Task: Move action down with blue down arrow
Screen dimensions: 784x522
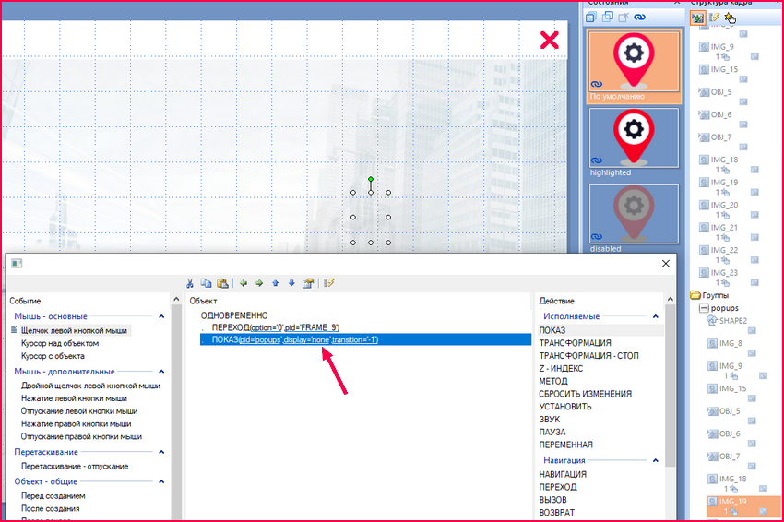Action: [x=291, y=283]
